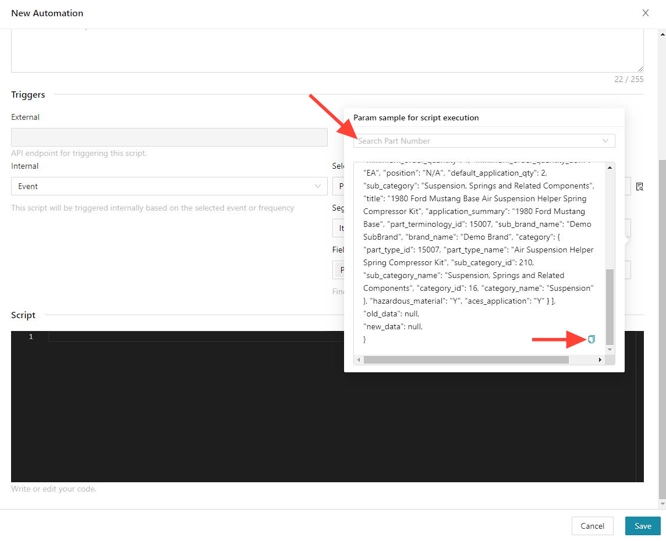666x541 pixels.
Task: Click the param sample scroll down arrow
Action: click(x=610, y=350)
